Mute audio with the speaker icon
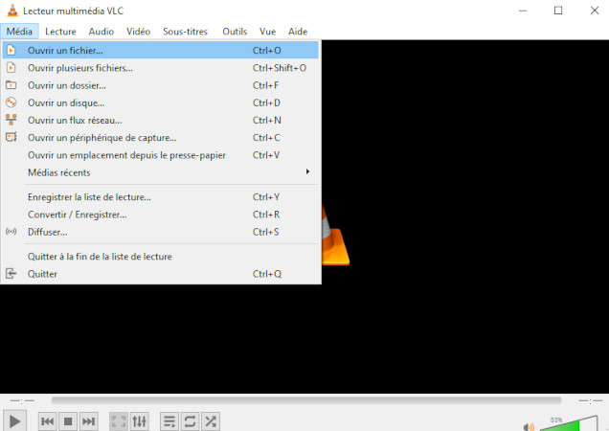Screen dimensions: 609x431 click(x=529, y=427)
